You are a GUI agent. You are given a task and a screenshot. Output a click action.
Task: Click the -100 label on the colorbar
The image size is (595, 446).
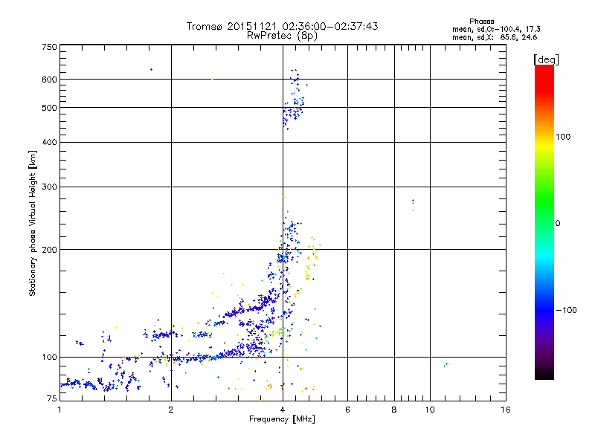pyautogui.click(x=567, y=310)
